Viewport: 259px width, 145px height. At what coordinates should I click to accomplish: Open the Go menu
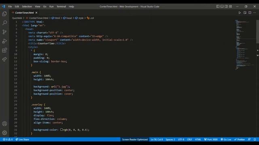45,6
